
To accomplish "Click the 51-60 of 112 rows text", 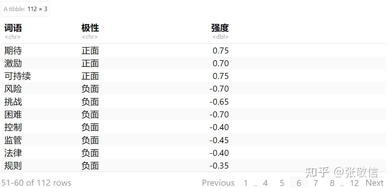I will click(36, 183).
